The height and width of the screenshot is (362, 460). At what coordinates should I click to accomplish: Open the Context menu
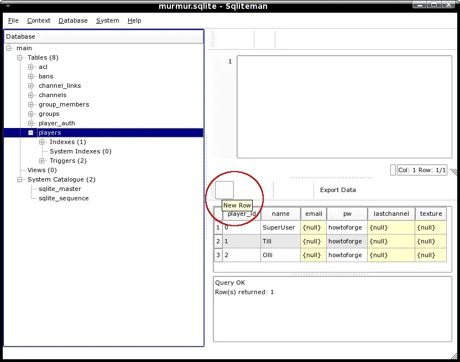pos(39,20)
